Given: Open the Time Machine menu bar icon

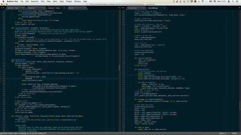Looking at the screenshot, I should [188, 1].
